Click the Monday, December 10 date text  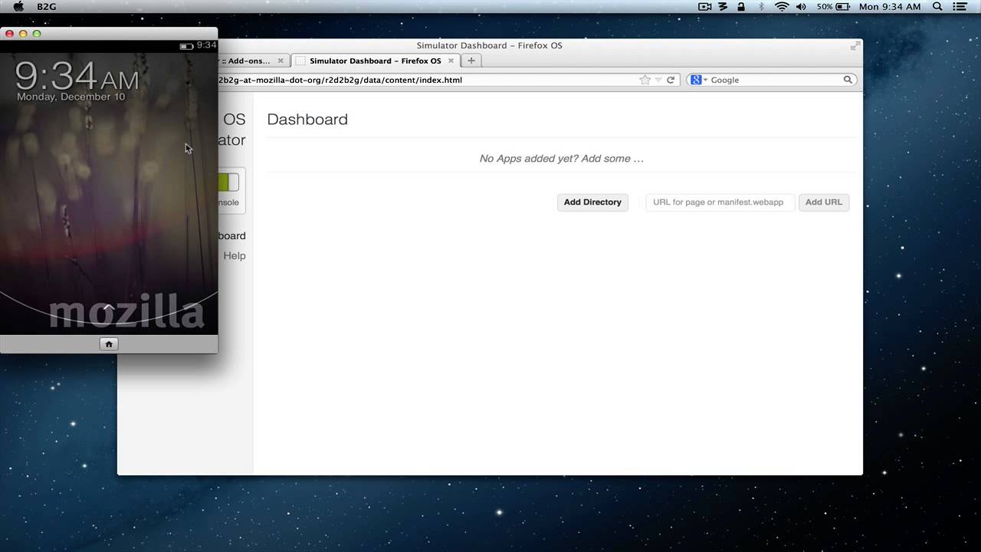(71, 97)
